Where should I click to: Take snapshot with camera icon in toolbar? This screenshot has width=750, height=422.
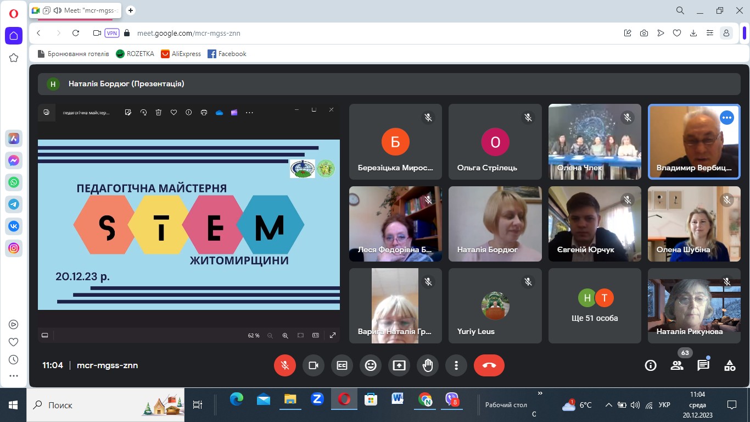644,33
